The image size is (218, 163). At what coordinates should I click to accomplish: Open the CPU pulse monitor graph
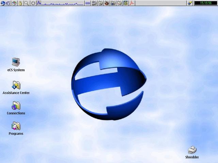click(x=60, y=3)
